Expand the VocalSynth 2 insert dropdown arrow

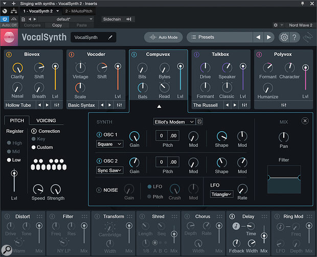58,11
